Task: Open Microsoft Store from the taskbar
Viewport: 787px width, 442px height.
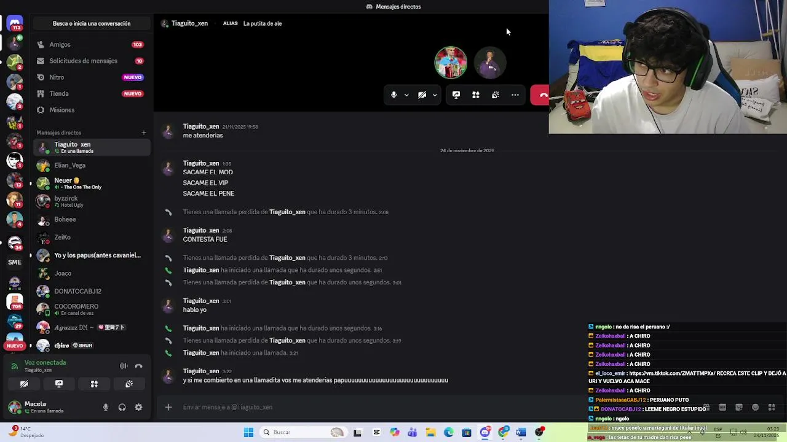Action: pos(467,433)
